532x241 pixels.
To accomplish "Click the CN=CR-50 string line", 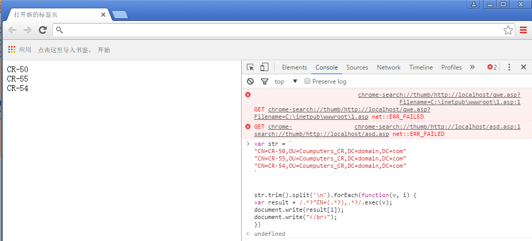I will (x=330, y=151).
